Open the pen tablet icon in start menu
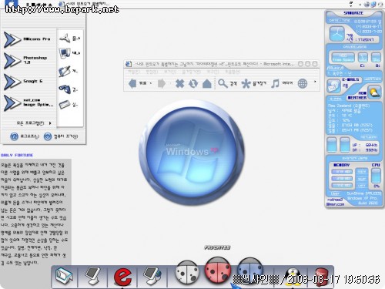This screenshot has width=385, height=289. pos(64,72)
